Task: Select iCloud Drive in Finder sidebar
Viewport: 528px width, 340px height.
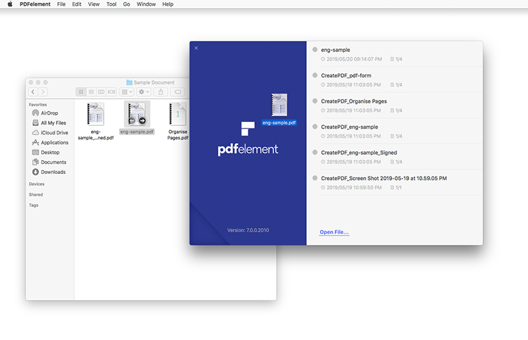Action: pos(50,132)
